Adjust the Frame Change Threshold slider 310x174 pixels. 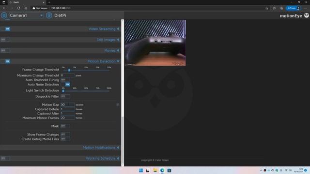(x=69, y=70)
